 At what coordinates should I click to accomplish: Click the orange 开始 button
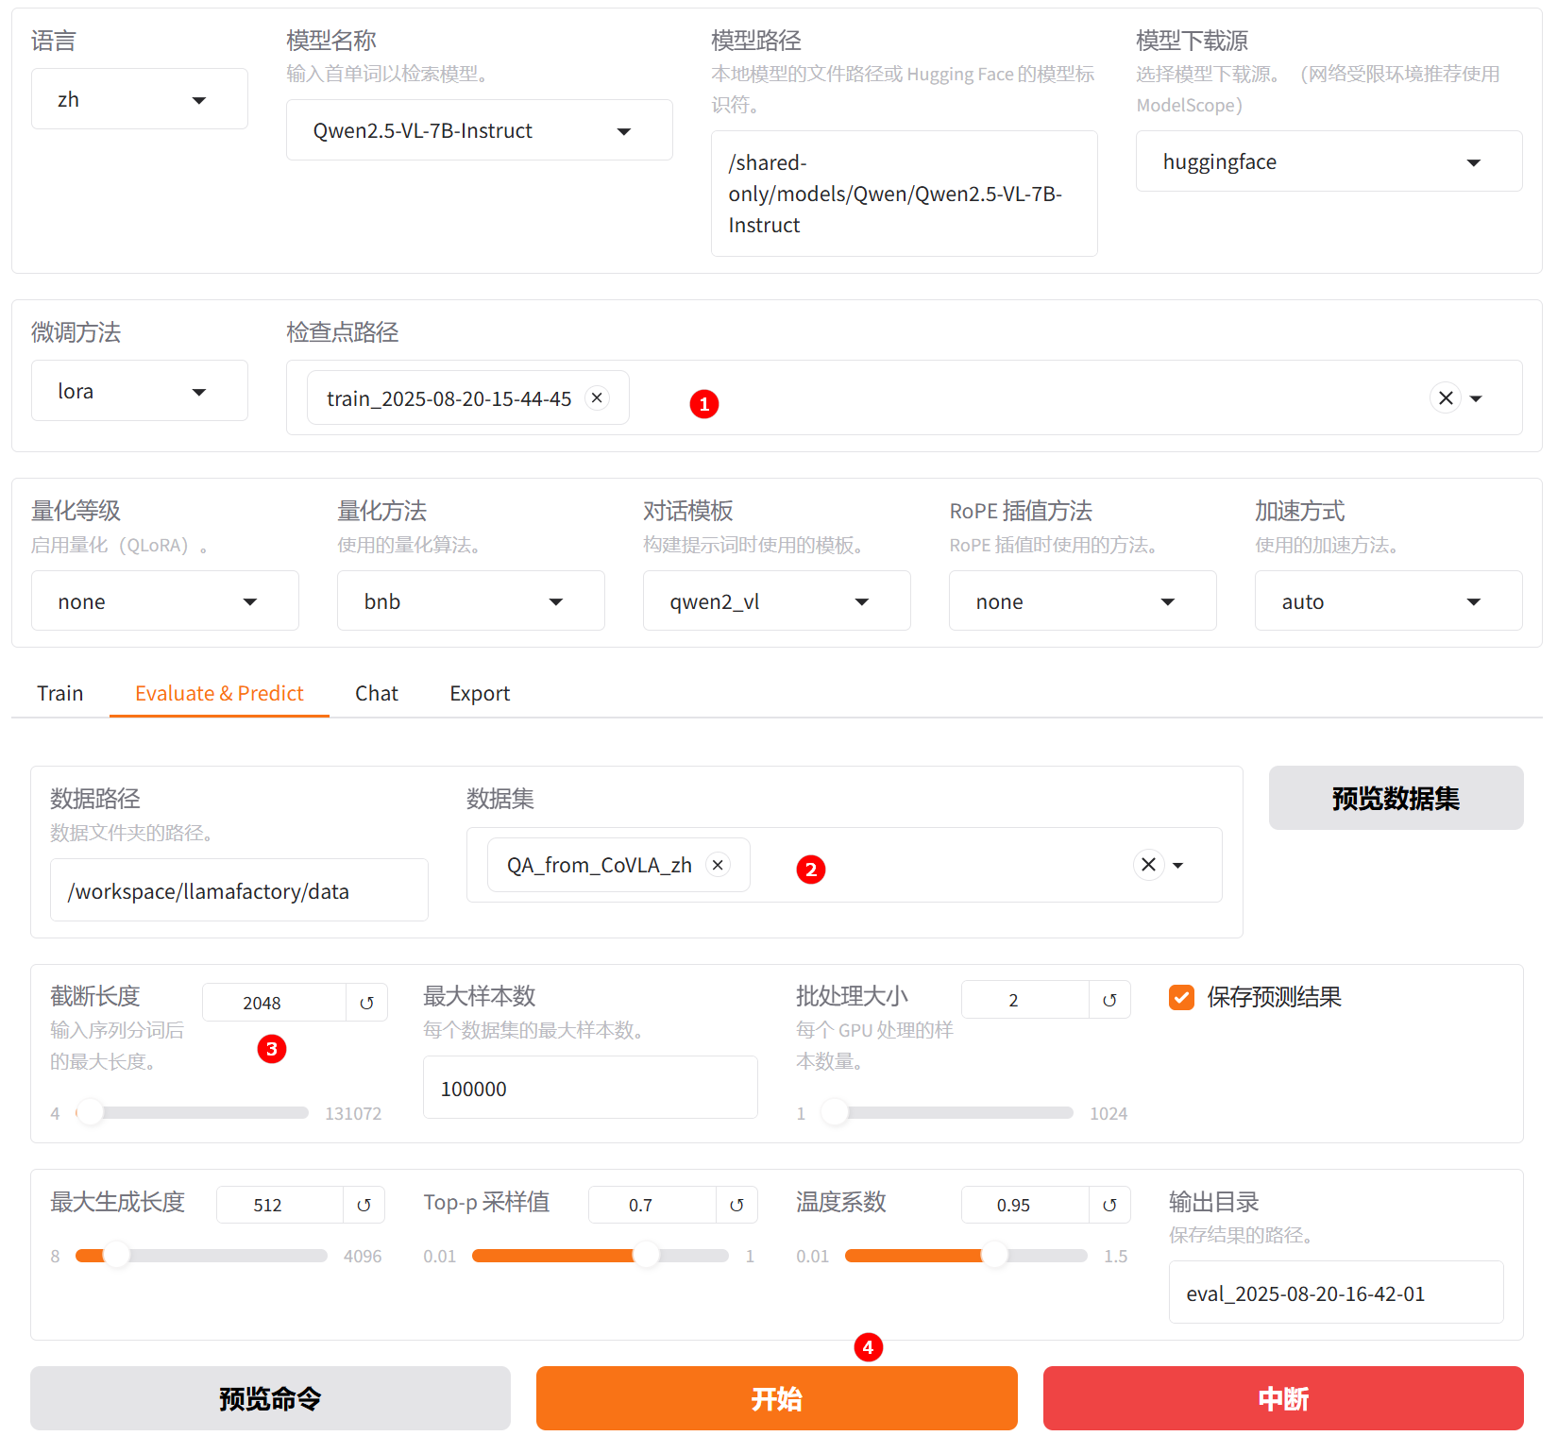[776, 1398]
